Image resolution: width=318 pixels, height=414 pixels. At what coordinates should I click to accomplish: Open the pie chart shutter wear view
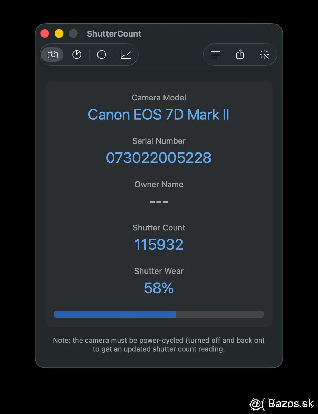(77, 55)
